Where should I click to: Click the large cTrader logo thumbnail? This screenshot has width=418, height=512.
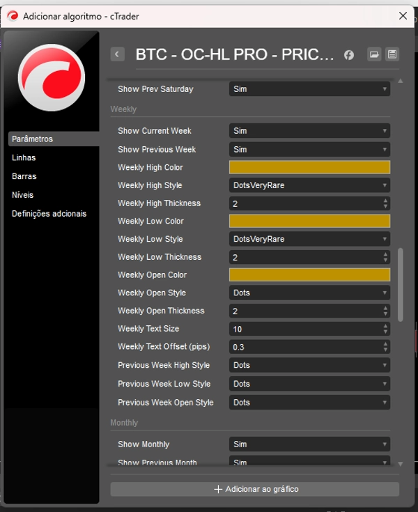coord(52,78)
